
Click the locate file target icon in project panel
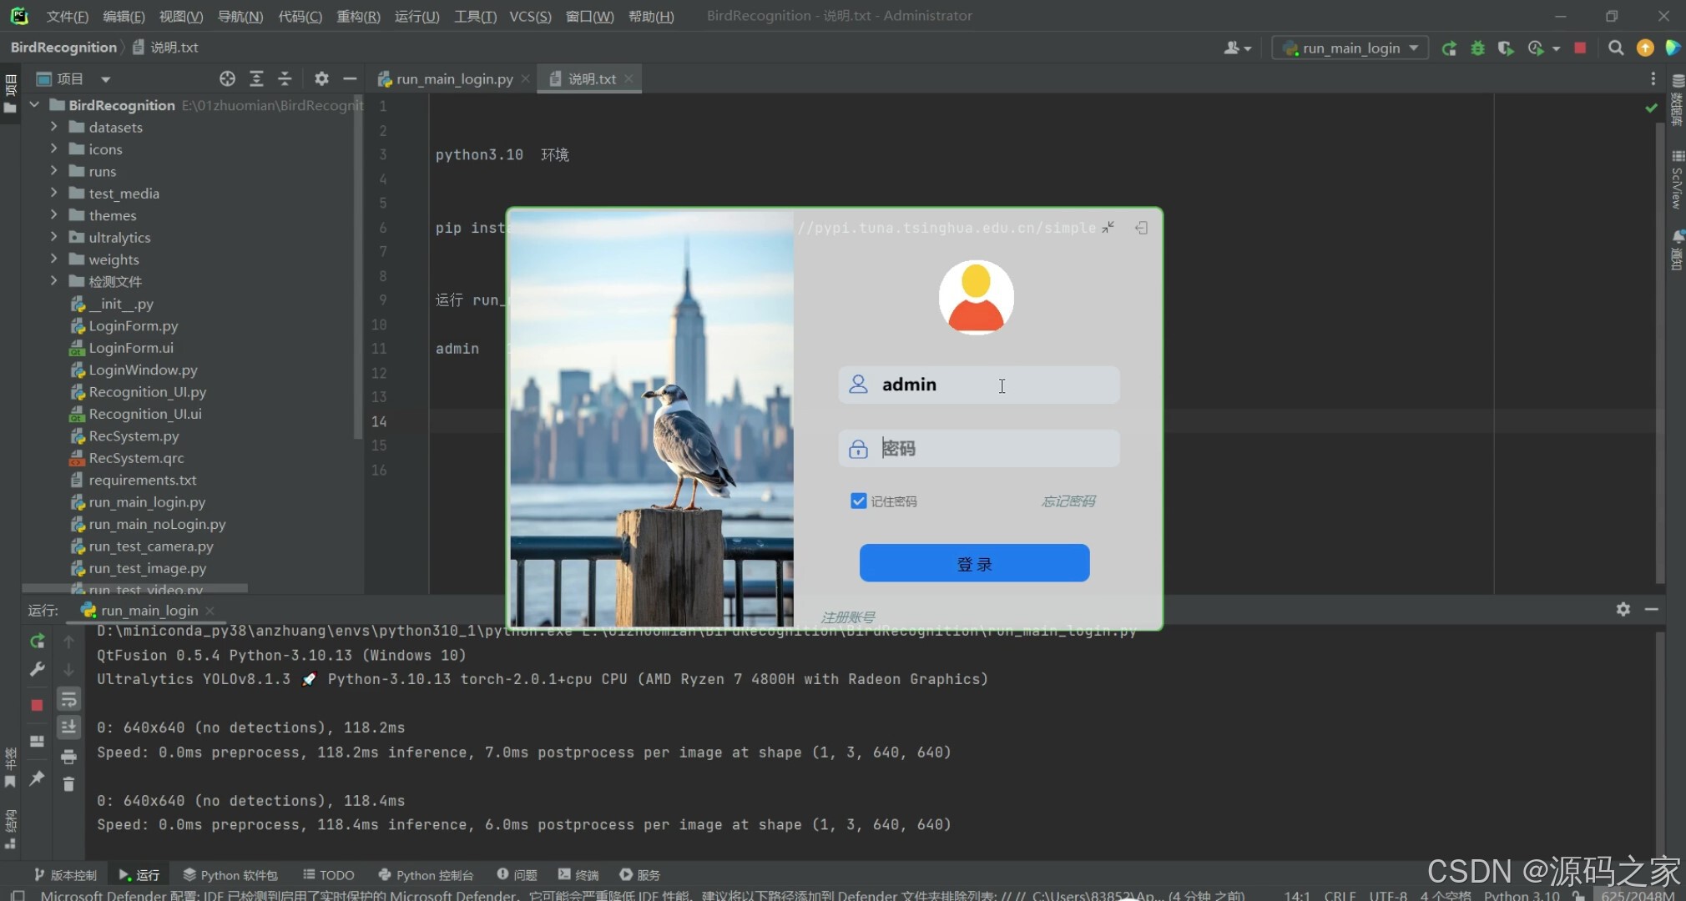[x=227, y=78]
